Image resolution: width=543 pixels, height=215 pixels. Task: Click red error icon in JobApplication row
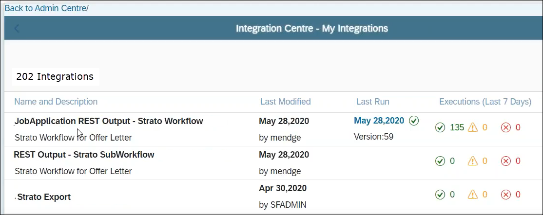[506, 127]
